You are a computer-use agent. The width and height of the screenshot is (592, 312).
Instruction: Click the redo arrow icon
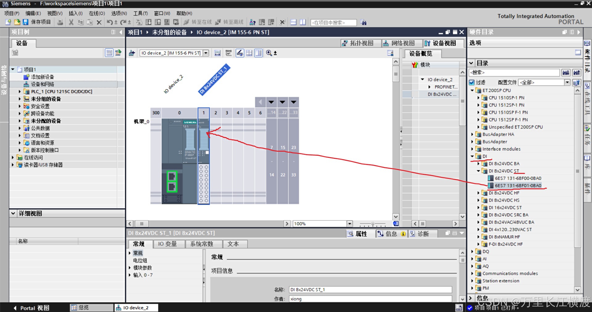[x=123, y=22]
